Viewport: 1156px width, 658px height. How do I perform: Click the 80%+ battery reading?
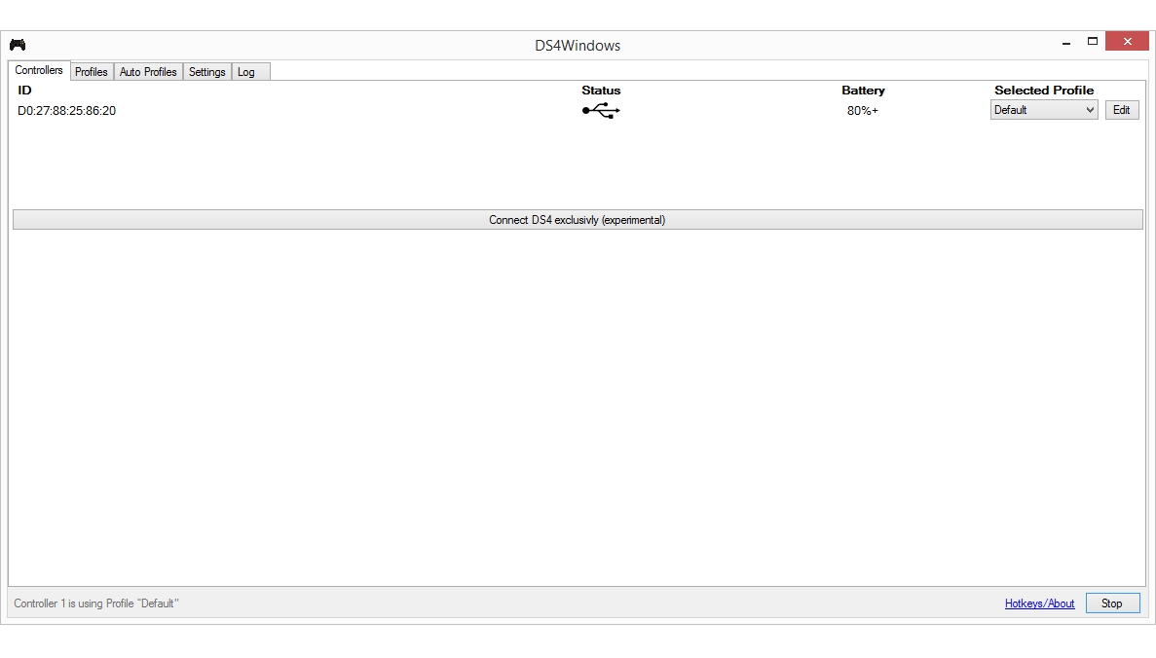[863, 110]
